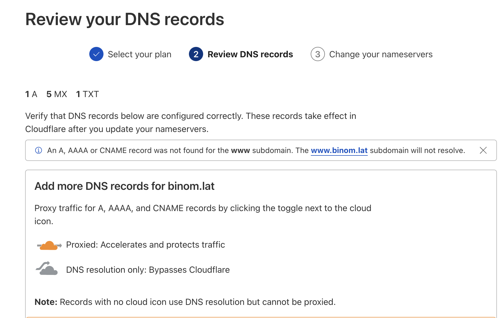Select the Review DNS records step label

250,54
